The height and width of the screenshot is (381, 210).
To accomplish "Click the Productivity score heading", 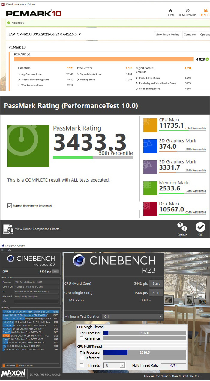I will (85, 68).
